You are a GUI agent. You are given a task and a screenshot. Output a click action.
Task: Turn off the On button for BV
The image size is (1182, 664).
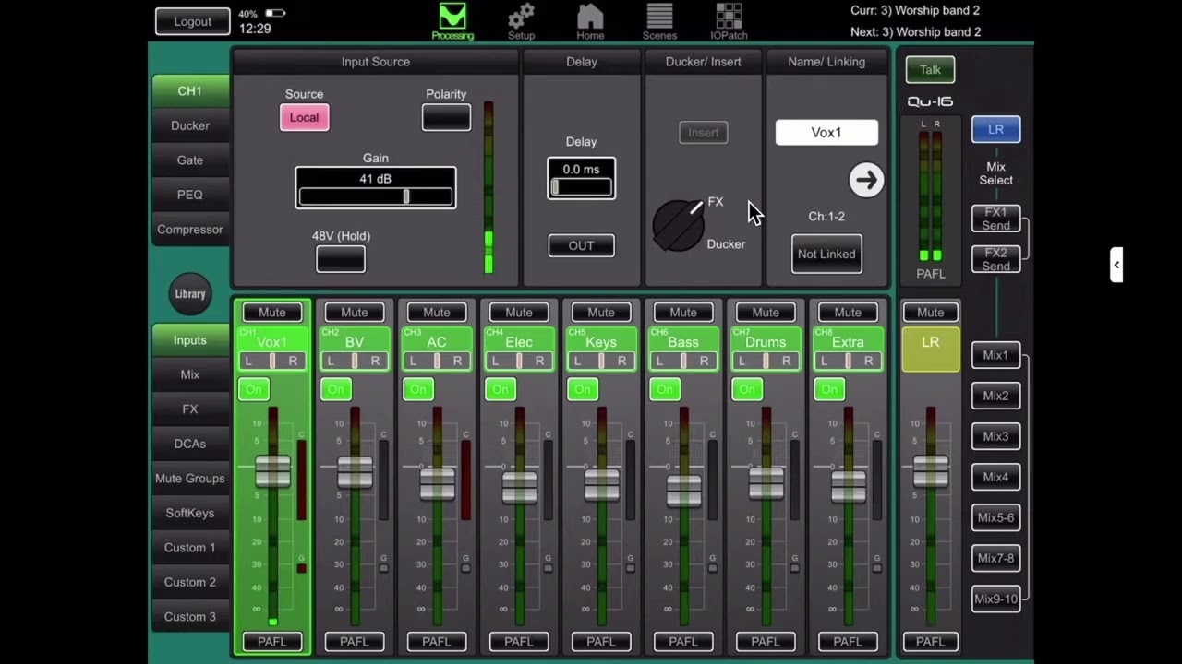(336, 389)
